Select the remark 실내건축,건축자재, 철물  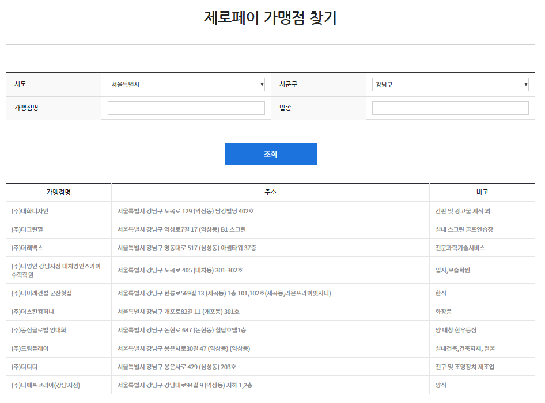pyautogui.click(x=465, y=348)
